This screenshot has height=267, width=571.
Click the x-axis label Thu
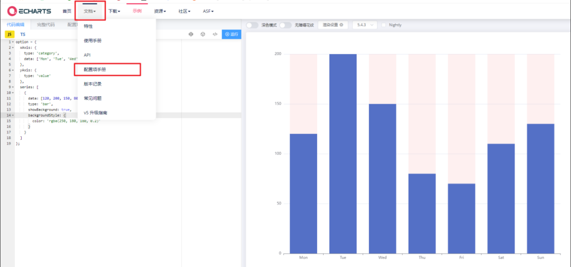point(422,257)
